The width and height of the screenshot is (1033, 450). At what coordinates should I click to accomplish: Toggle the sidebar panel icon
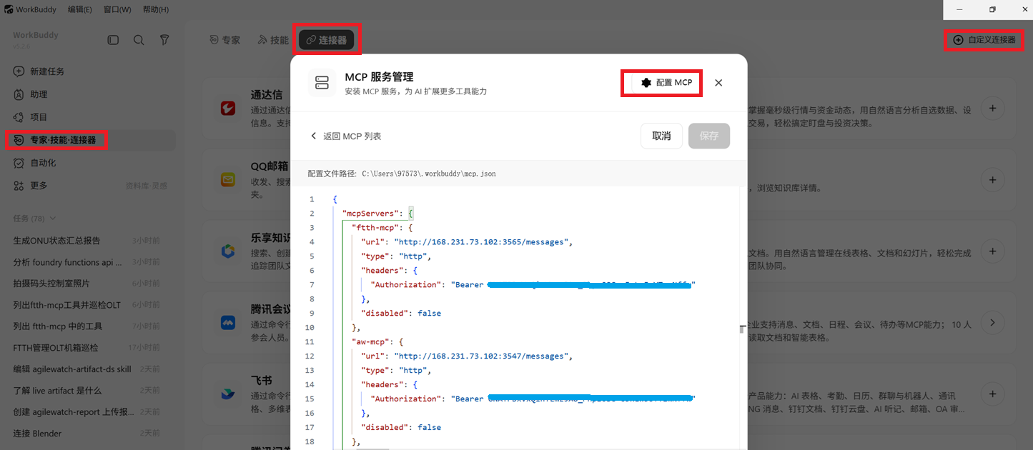click(113, 40)
